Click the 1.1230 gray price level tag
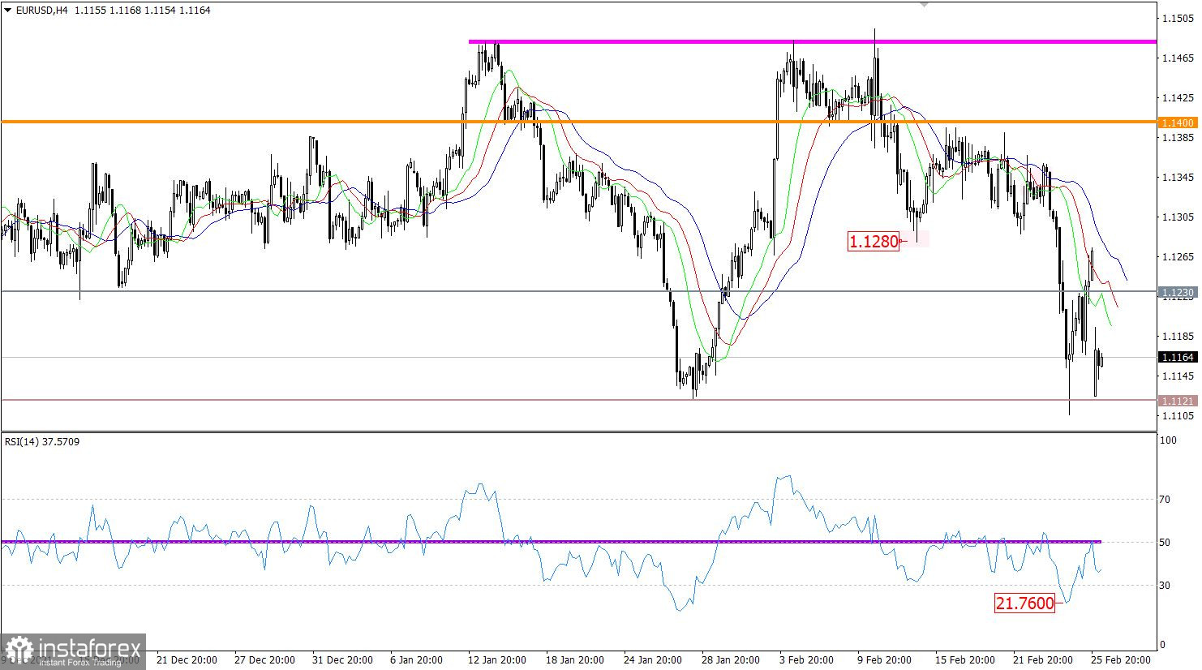The image size is (1202, 670). click(x=1177, y=292)
